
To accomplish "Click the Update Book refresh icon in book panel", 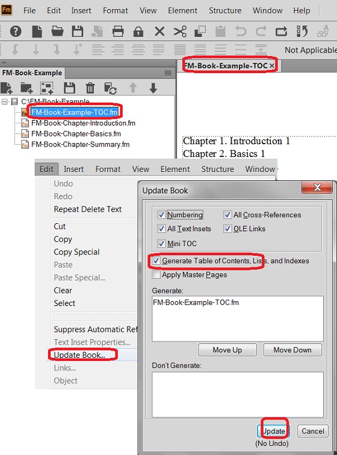I will (x=110, y=88).
